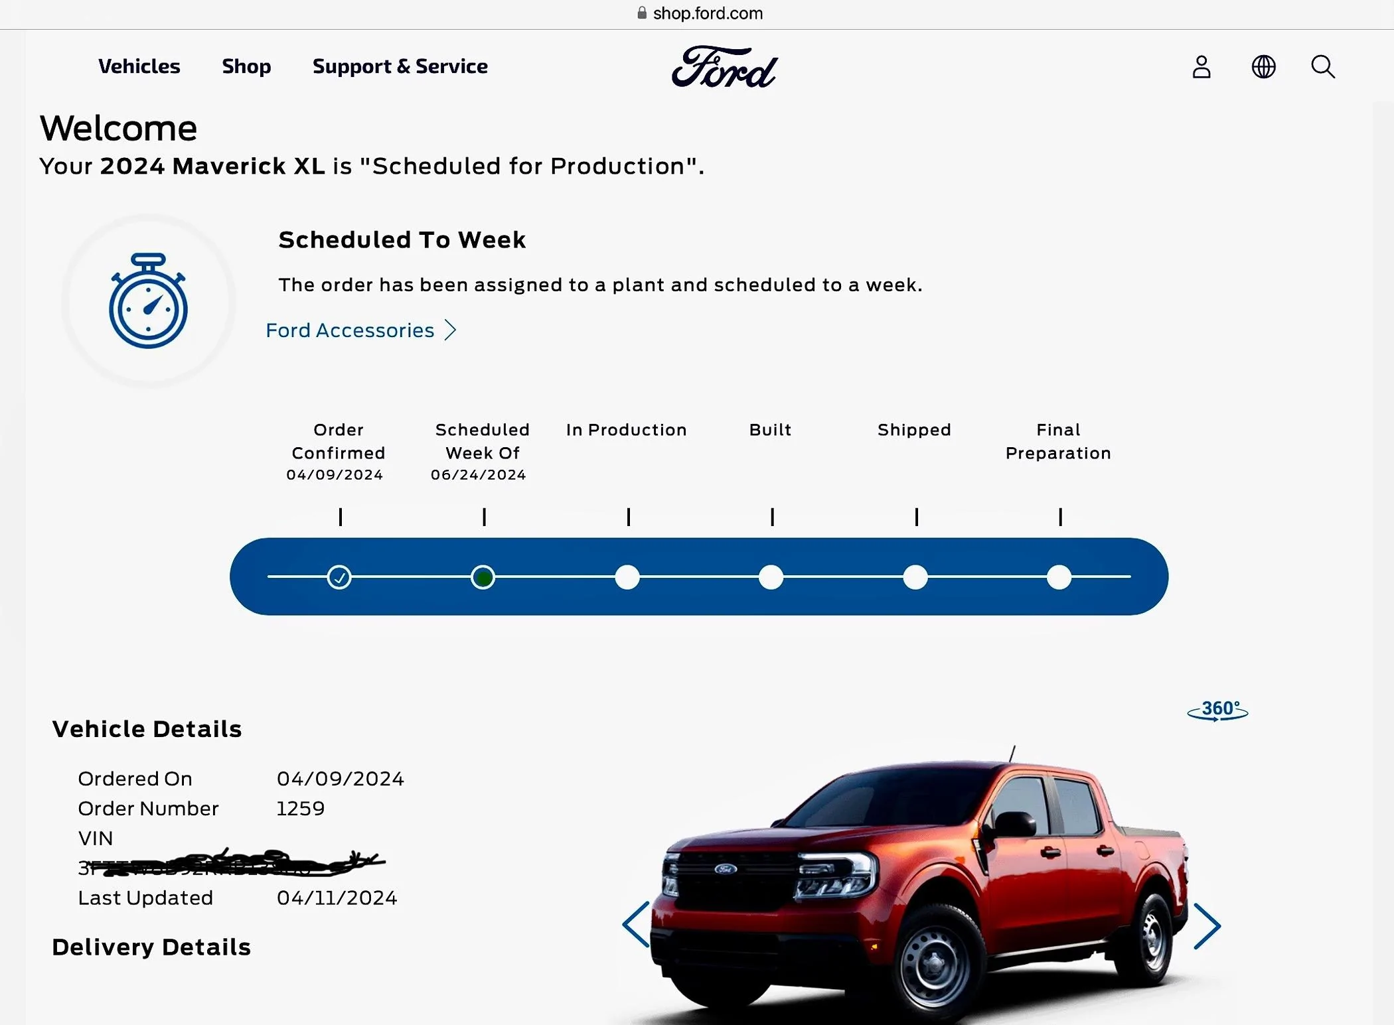Click the 2024 Maverick XL status line
The height and width of the screenshot is (1025, 1394).
[x=372, y=166]
